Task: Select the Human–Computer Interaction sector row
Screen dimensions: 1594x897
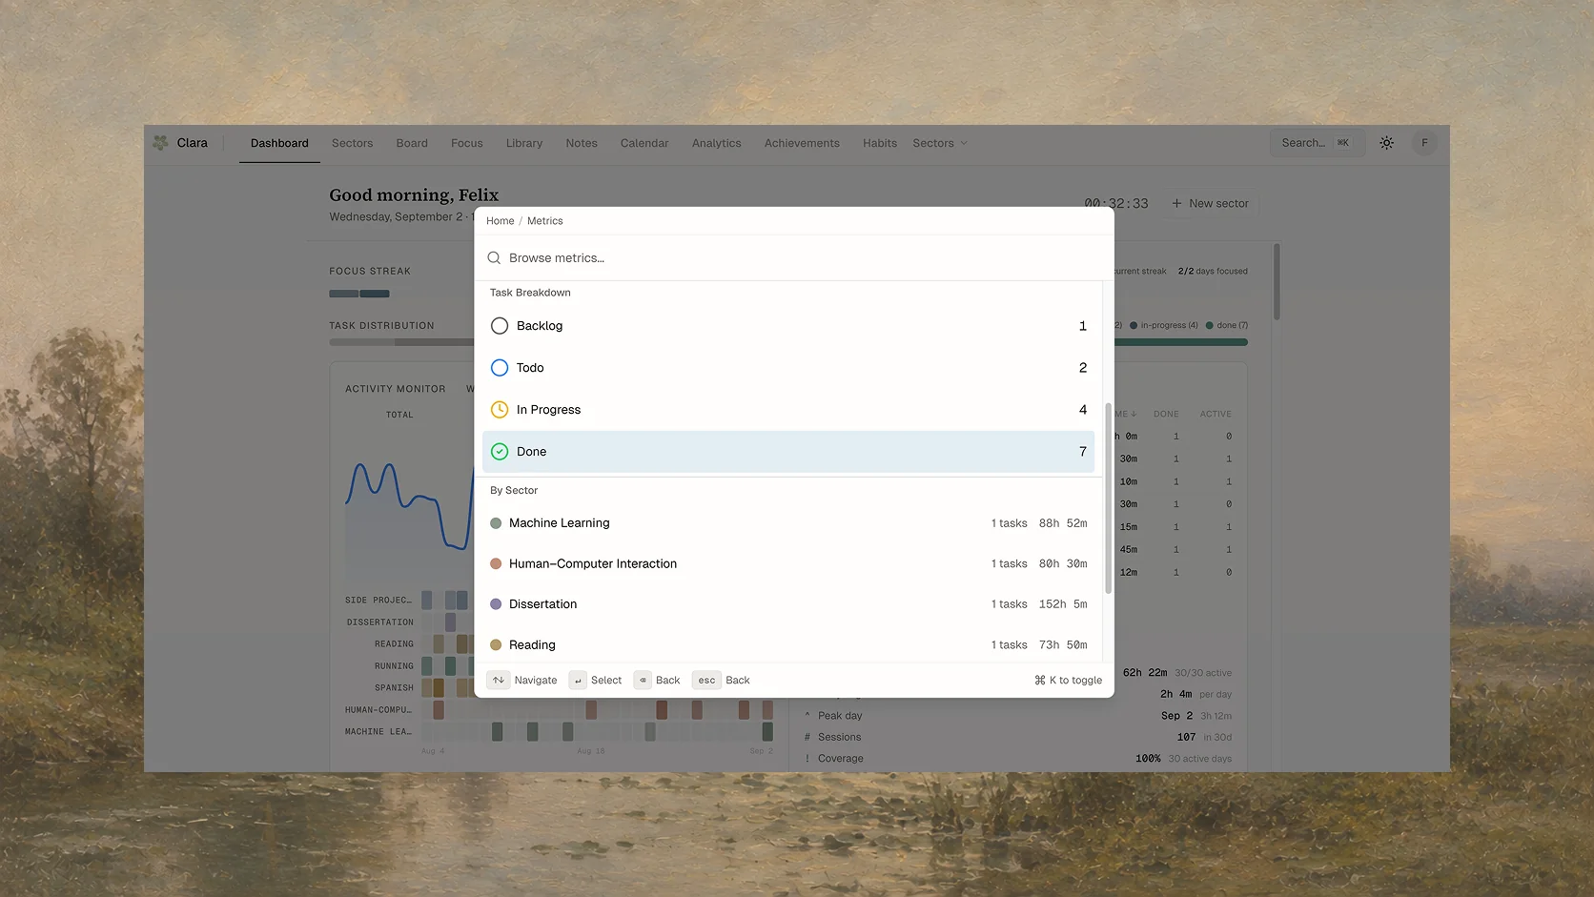Action: coord(788,564)
